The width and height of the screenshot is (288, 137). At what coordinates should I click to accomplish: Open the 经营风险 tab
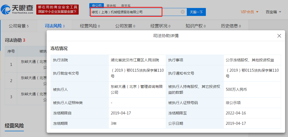tap(90, 26)
